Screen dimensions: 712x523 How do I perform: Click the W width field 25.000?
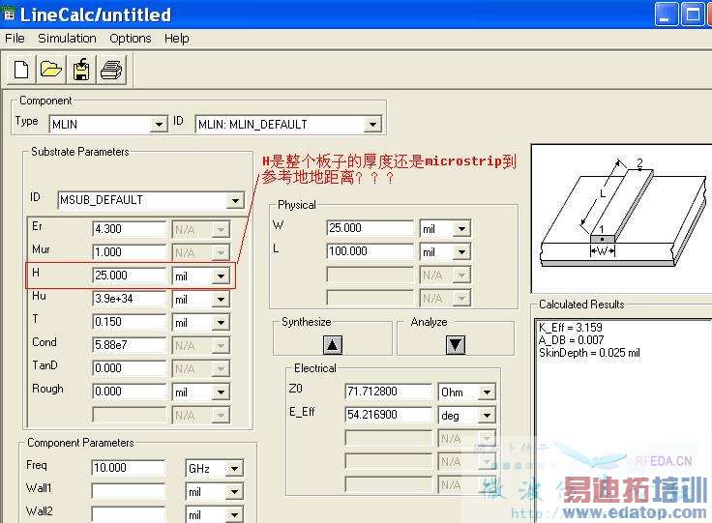coord(370,228)
